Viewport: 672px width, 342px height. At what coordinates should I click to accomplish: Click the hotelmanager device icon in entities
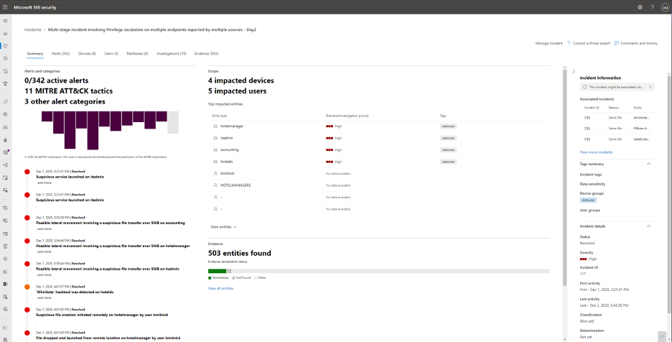[215, 126]
